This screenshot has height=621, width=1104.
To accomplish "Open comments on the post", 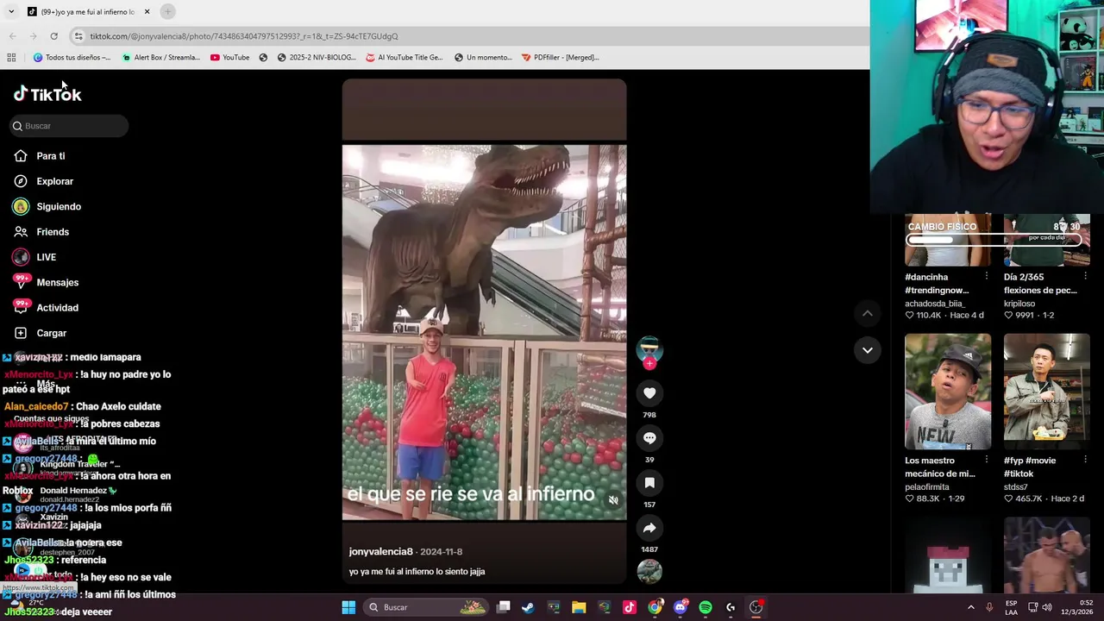I will click(x=649, y=438).
